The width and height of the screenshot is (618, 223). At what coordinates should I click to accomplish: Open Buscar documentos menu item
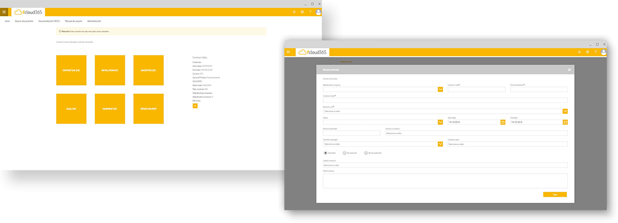[24, 21]
